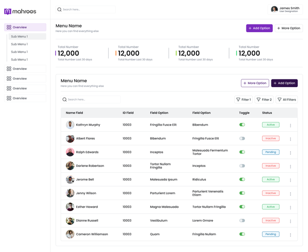308x252 pixels.
Task: Expand the All Filters panel
Action: click(x=286, y=100)
